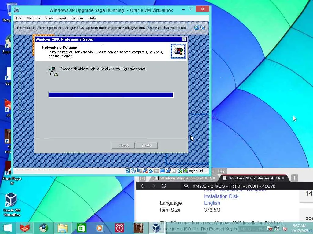
Task: Click the mouse integration indicator icon
Action: click(x=180, y=171)
